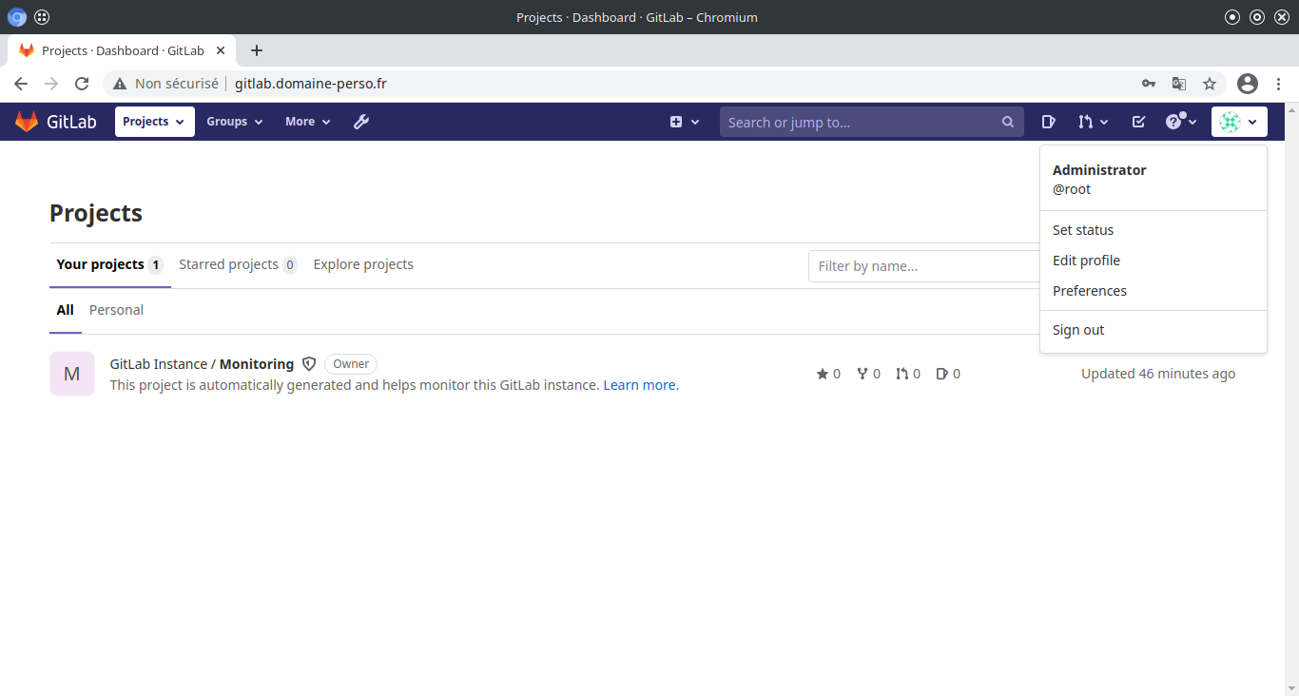Open the More dropdown in navbar
This screenshot has width=1299, height=696.
click(x=307, y=122)
